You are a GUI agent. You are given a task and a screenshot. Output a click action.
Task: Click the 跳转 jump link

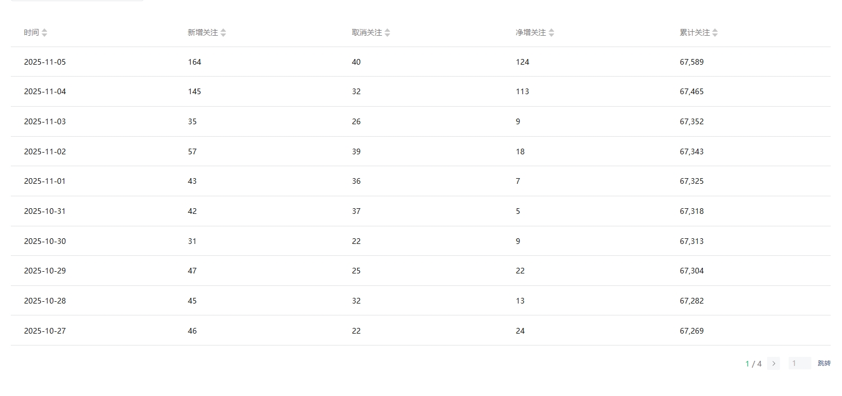[x=824, y=364]
